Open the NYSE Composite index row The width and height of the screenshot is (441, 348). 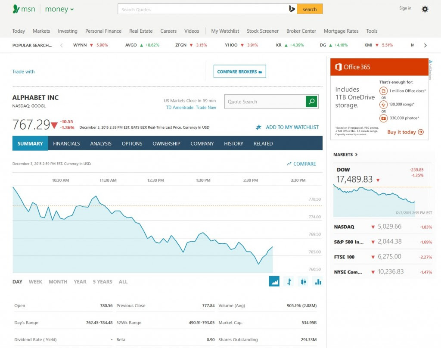pos(382,272)
